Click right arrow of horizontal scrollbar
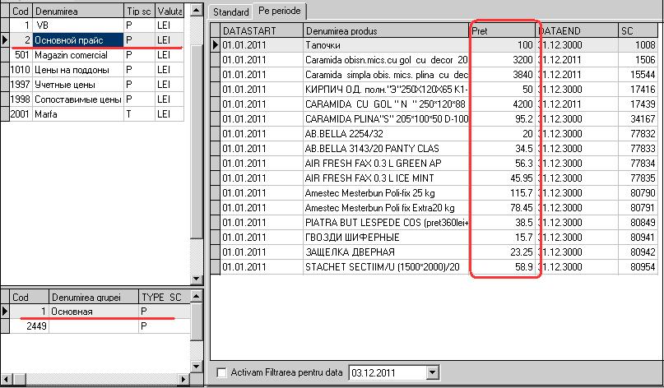The height and width of the screenshot is (388, 664). [183, 379]
